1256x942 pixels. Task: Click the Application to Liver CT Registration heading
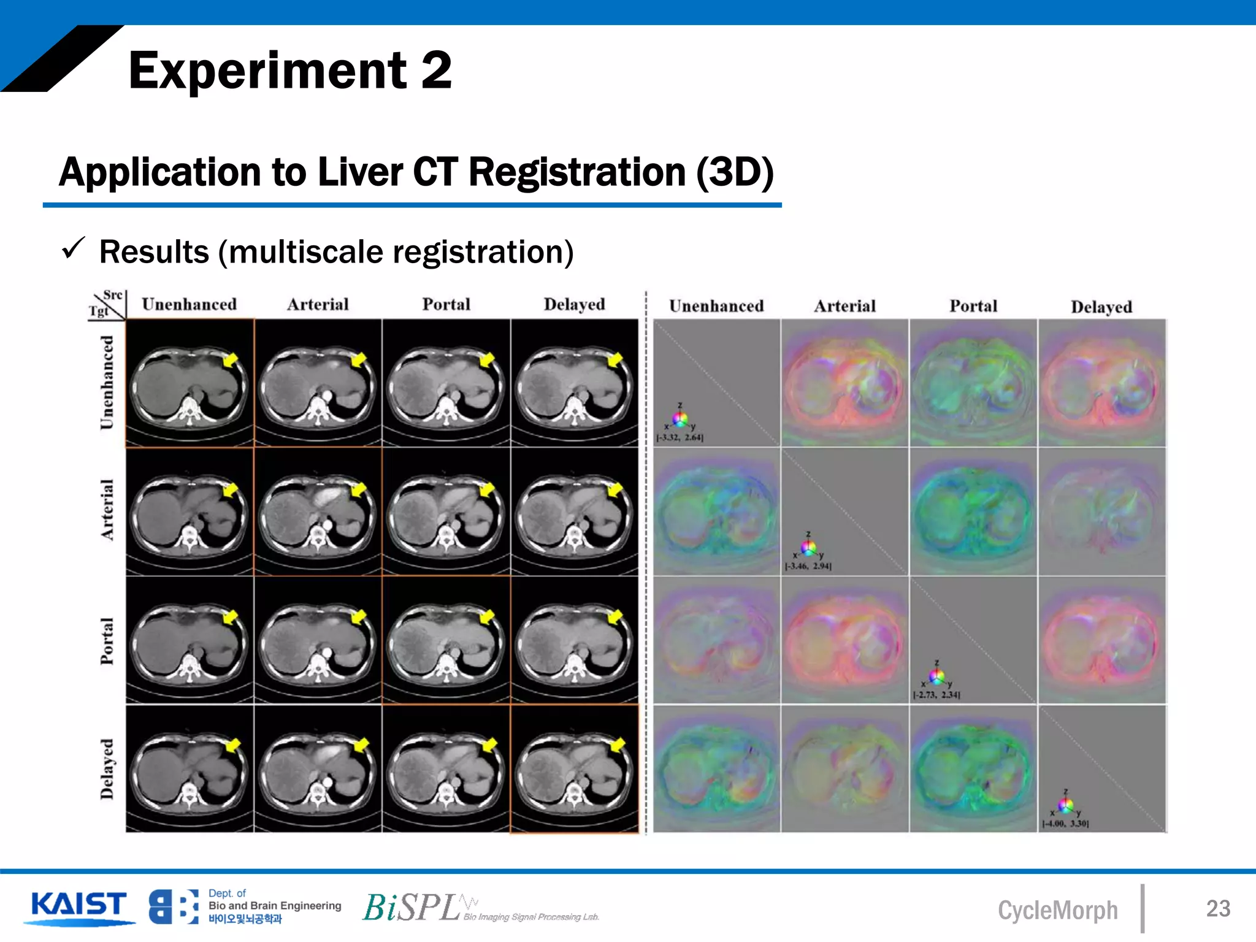coord(416,172)
